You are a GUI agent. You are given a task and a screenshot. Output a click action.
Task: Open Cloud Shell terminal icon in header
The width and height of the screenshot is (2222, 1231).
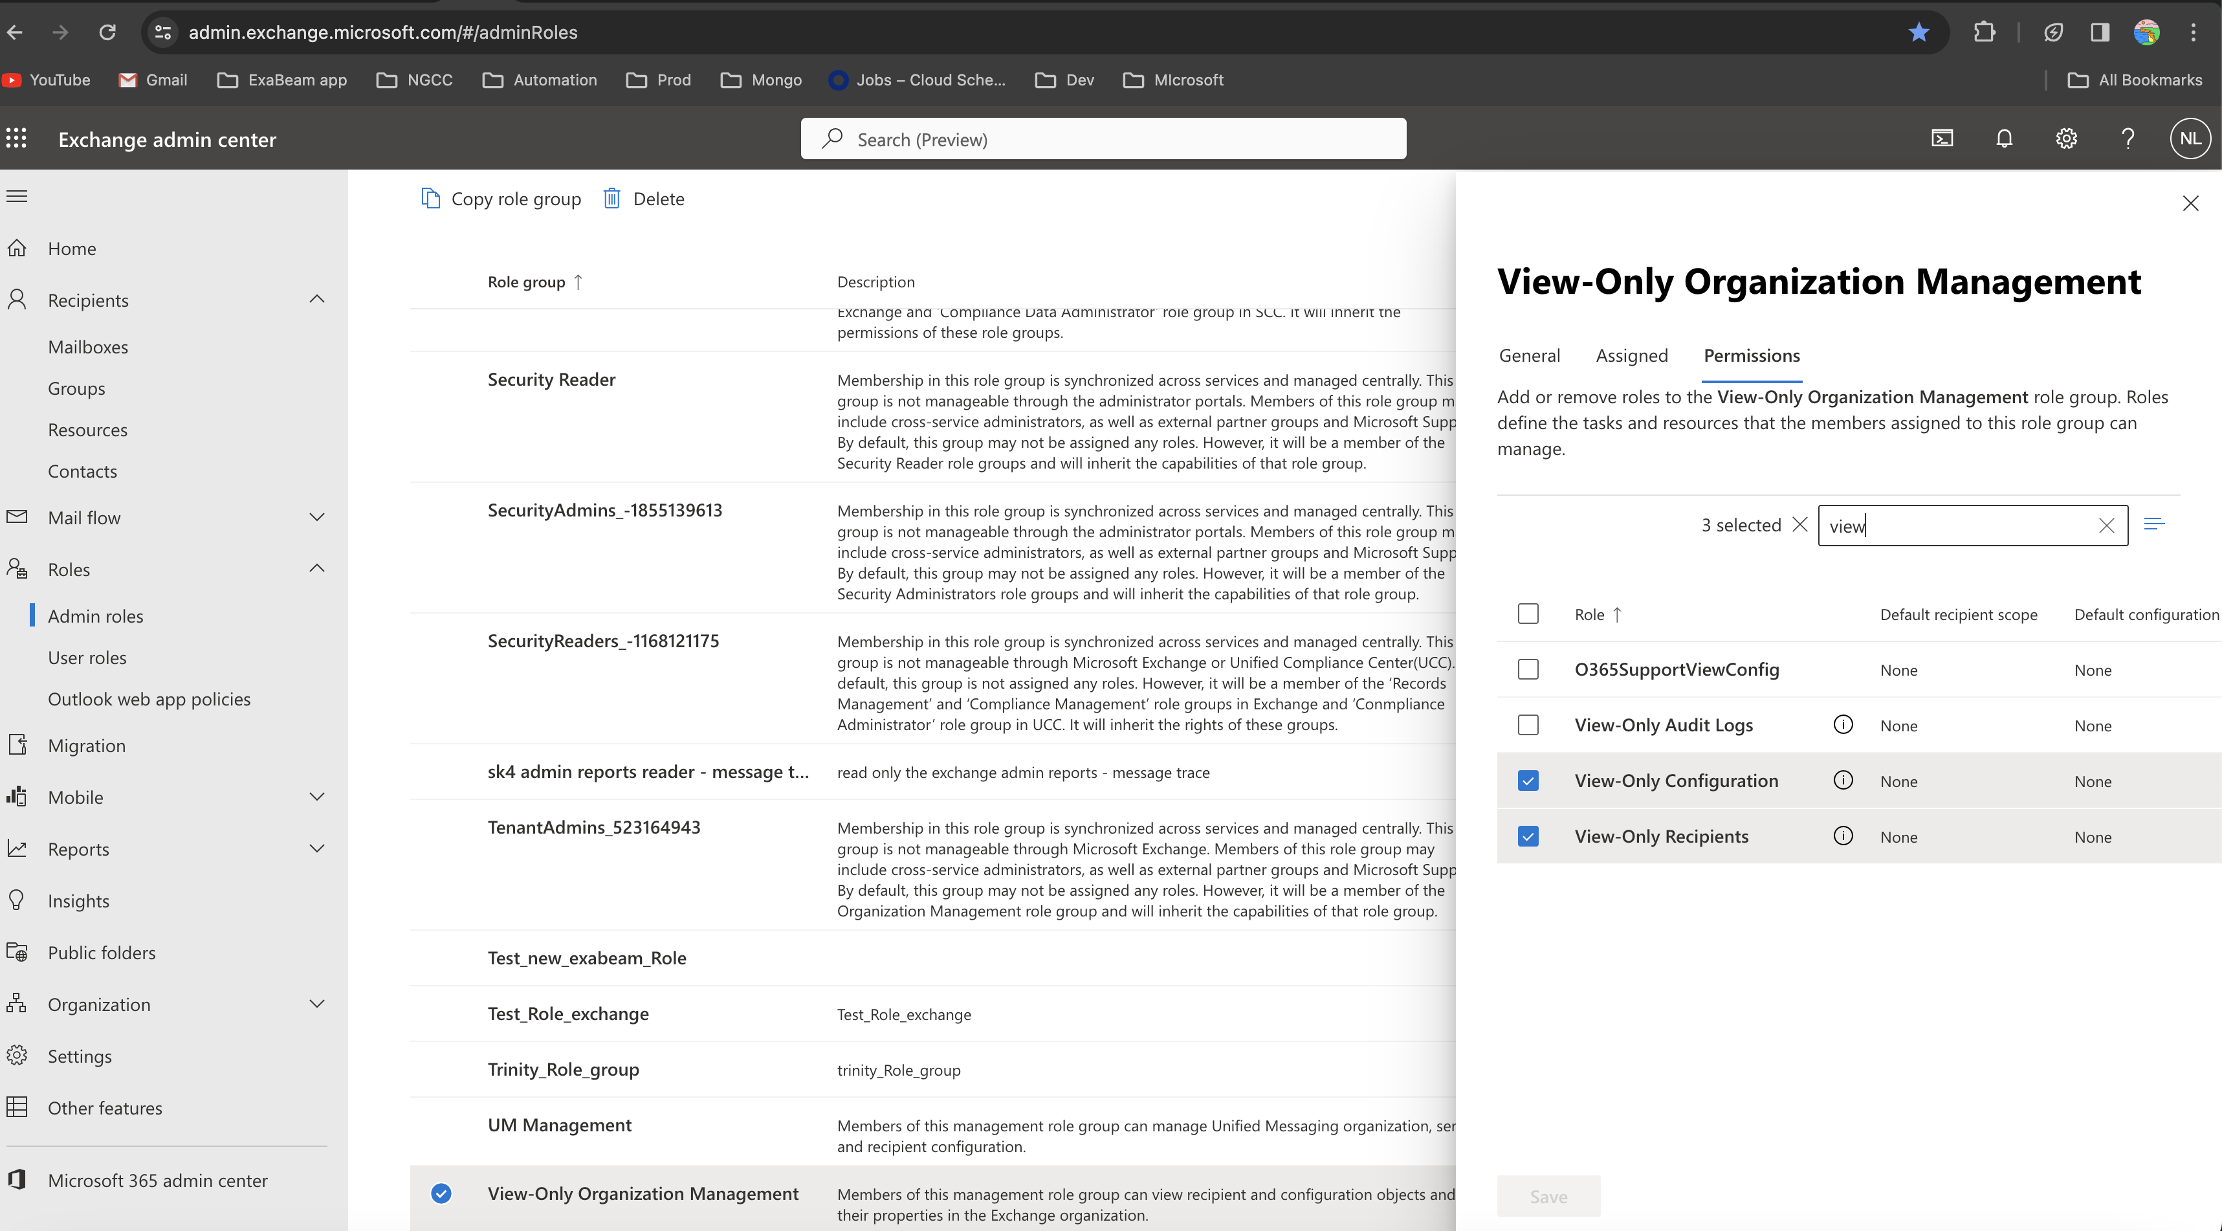pyautogui.click(x=1942, y=139)
